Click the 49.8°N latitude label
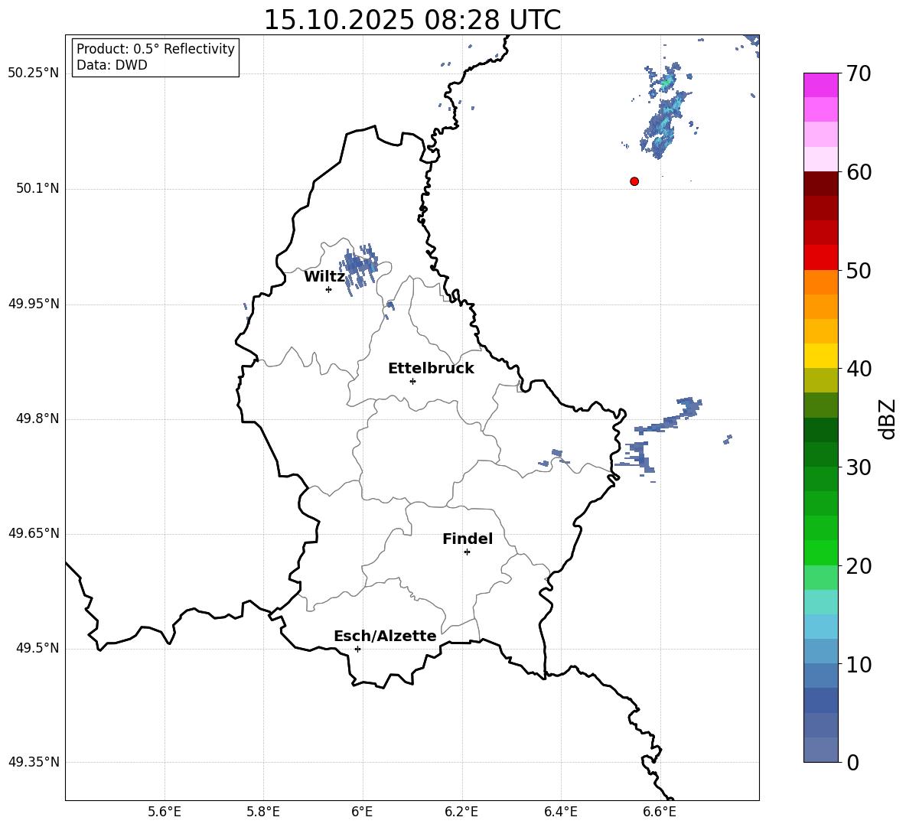The image size is (906, 827). coord(37,418)
